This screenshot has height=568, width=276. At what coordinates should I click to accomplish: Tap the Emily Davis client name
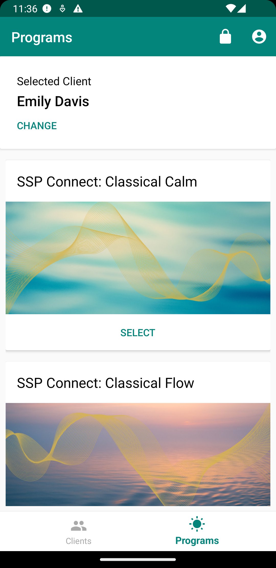point(53,101)
